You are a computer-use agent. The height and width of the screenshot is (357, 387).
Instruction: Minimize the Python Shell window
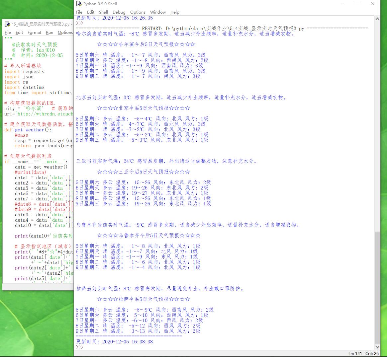(342, 4)
